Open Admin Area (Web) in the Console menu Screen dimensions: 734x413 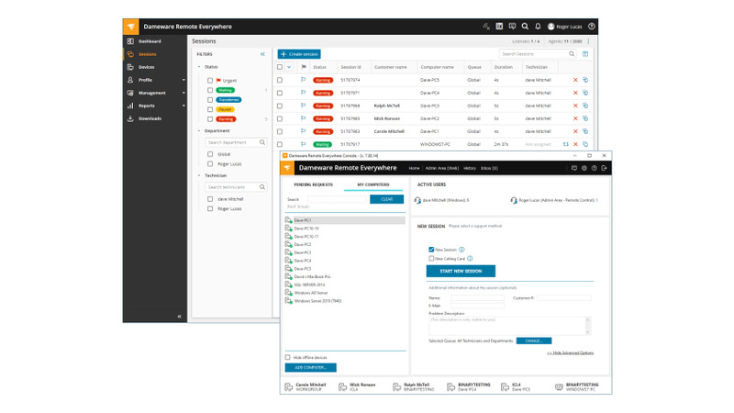(x=441, y=168)
